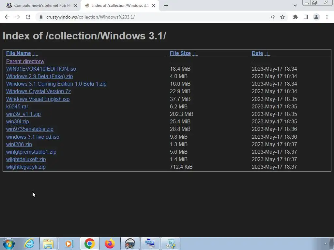Image resolution: width=334 pixels, height=250 pixels.
Task: Select the 712.4 KiB file size text
Action: 181,167
